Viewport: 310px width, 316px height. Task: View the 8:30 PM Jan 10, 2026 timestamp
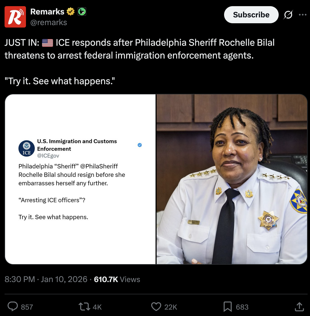[x=46, y=279]
